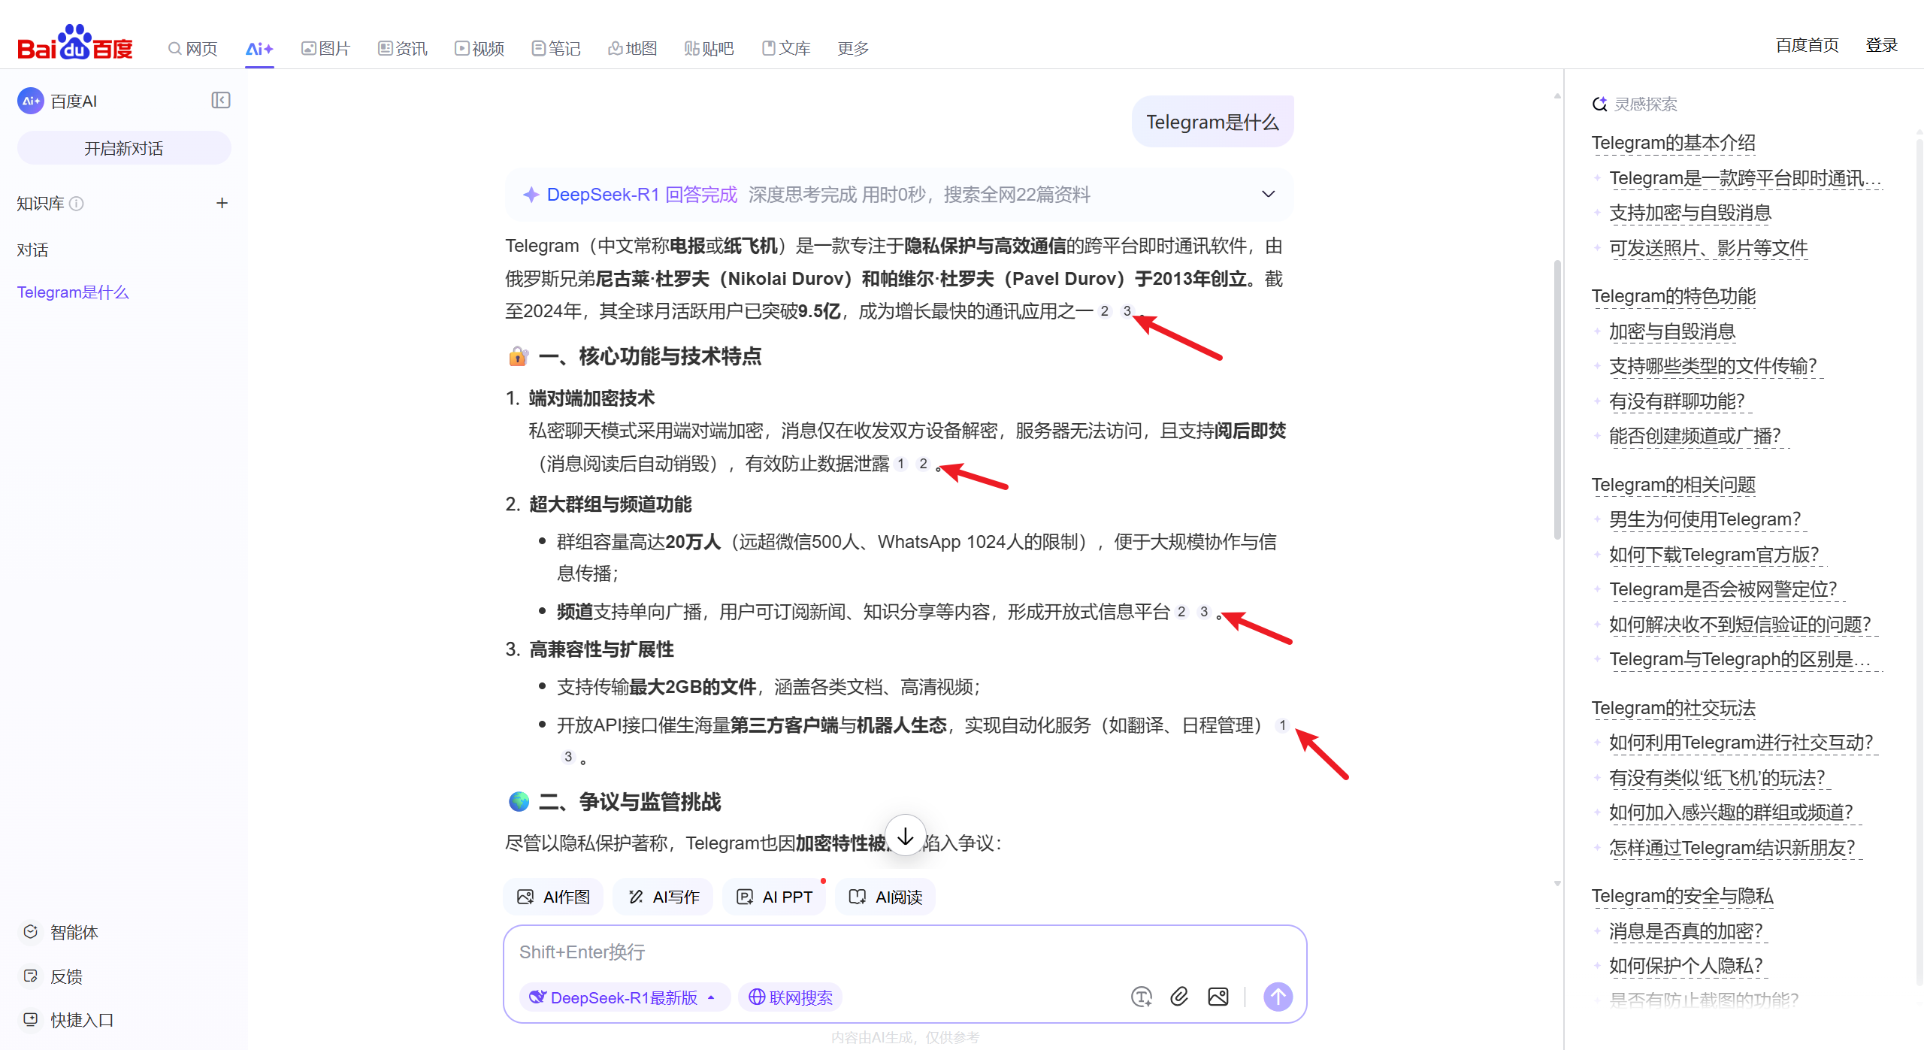Click suggestion 可发送照片、影片等文件
The width and height of the screenshot is (1924, 1050).
1708,248
